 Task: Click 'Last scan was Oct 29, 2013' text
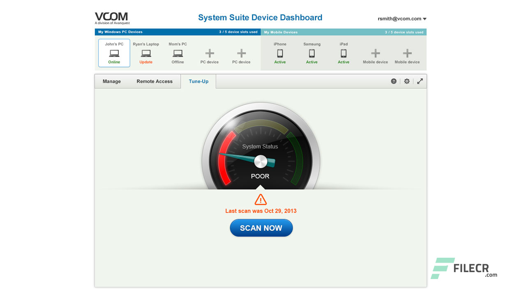[x=261, y=211]
